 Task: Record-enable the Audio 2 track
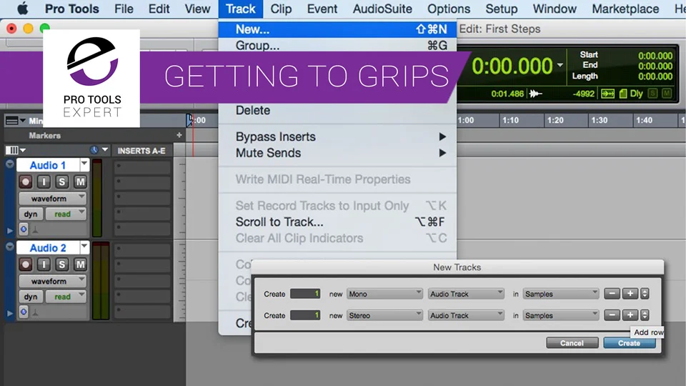[26, 264]
